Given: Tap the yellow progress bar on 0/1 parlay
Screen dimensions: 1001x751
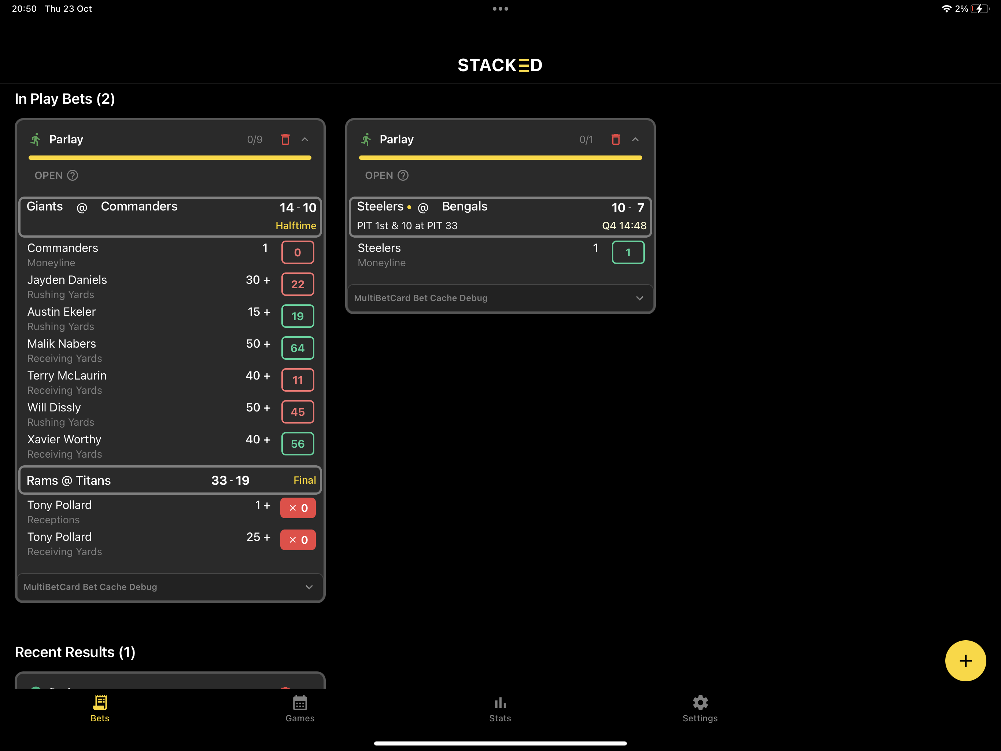Looking at the screenshot, I should [x=500, y=158].
